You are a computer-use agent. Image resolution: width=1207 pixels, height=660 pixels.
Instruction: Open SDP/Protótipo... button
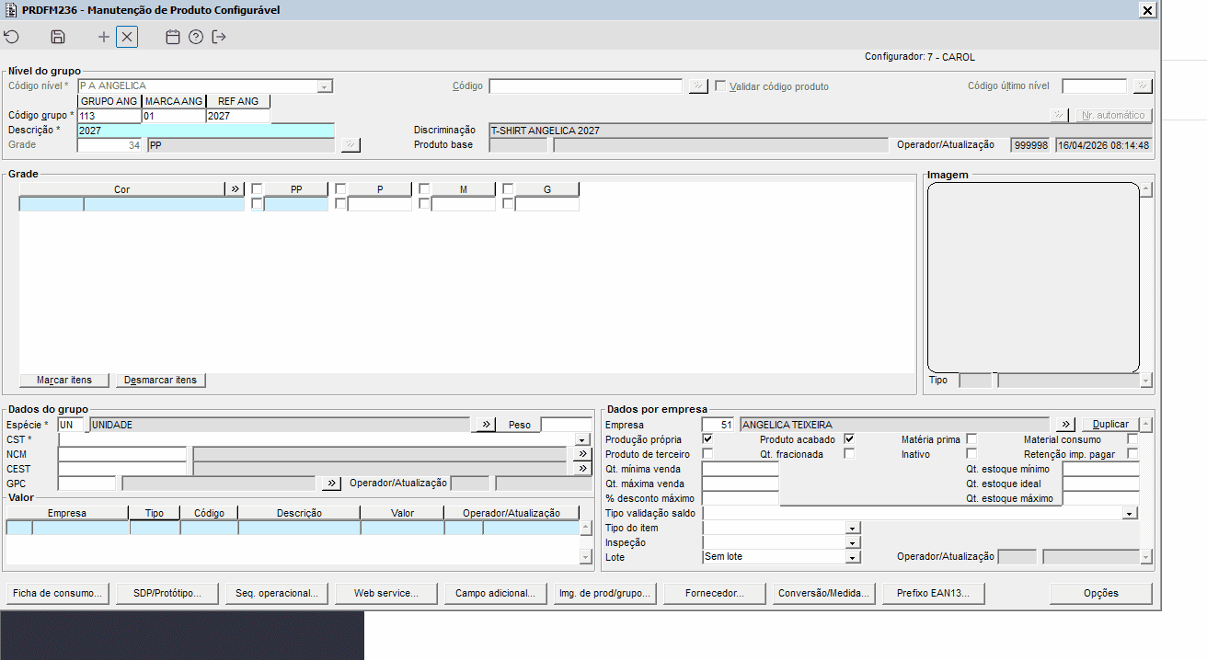click(x=167, y=594)
